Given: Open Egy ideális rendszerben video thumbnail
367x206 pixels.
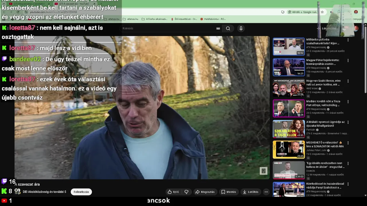Looking at the screenshot, I should [288, 170].
